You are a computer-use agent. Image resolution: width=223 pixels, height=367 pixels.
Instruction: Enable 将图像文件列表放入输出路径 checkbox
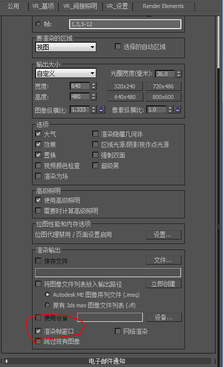(38, 284)
